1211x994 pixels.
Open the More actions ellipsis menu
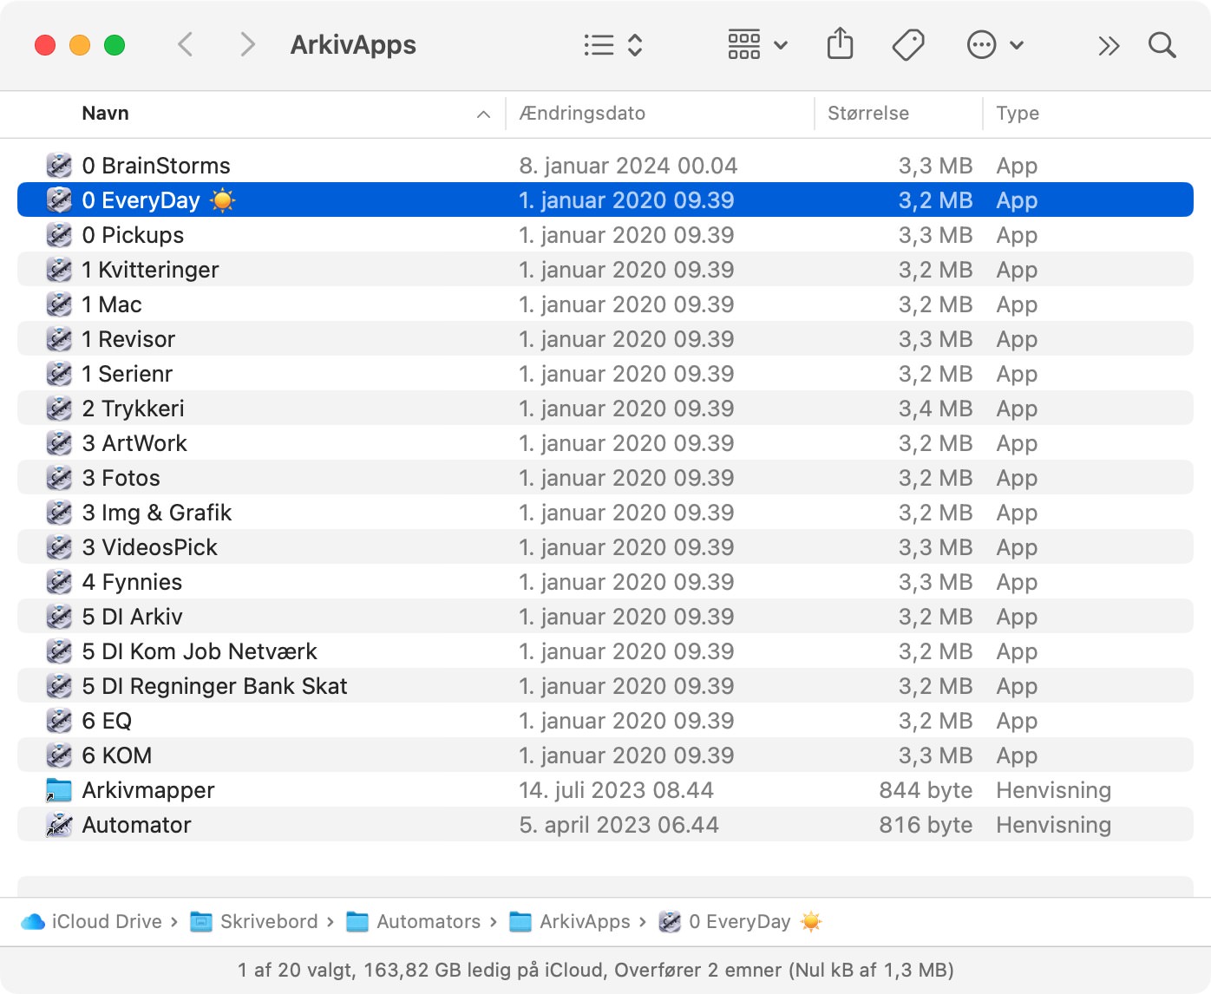pyautogui.click(x=995, y=45)
